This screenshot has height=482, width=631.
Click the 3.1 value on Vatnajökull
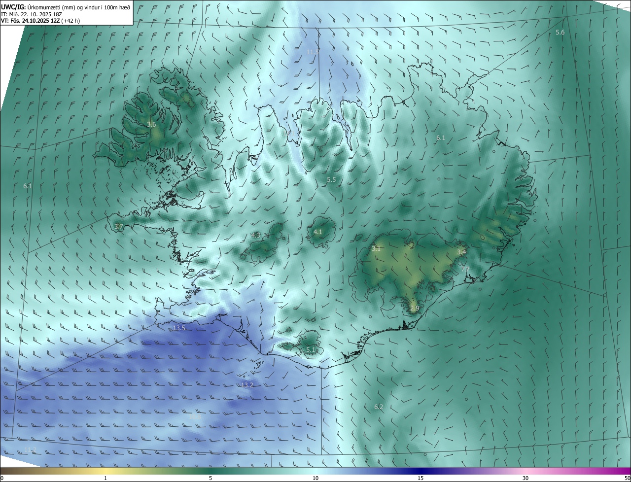[x=376, y=249]
